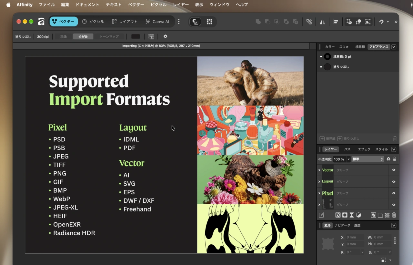
Task: Click the new group folder icon
Action: tap(380, 215)
